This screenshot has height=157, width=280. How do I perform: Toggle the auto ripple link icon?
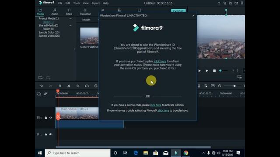coord(45,93)
